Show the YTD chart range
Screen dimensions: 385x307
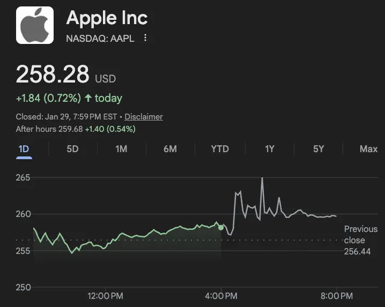coord(220,149)
